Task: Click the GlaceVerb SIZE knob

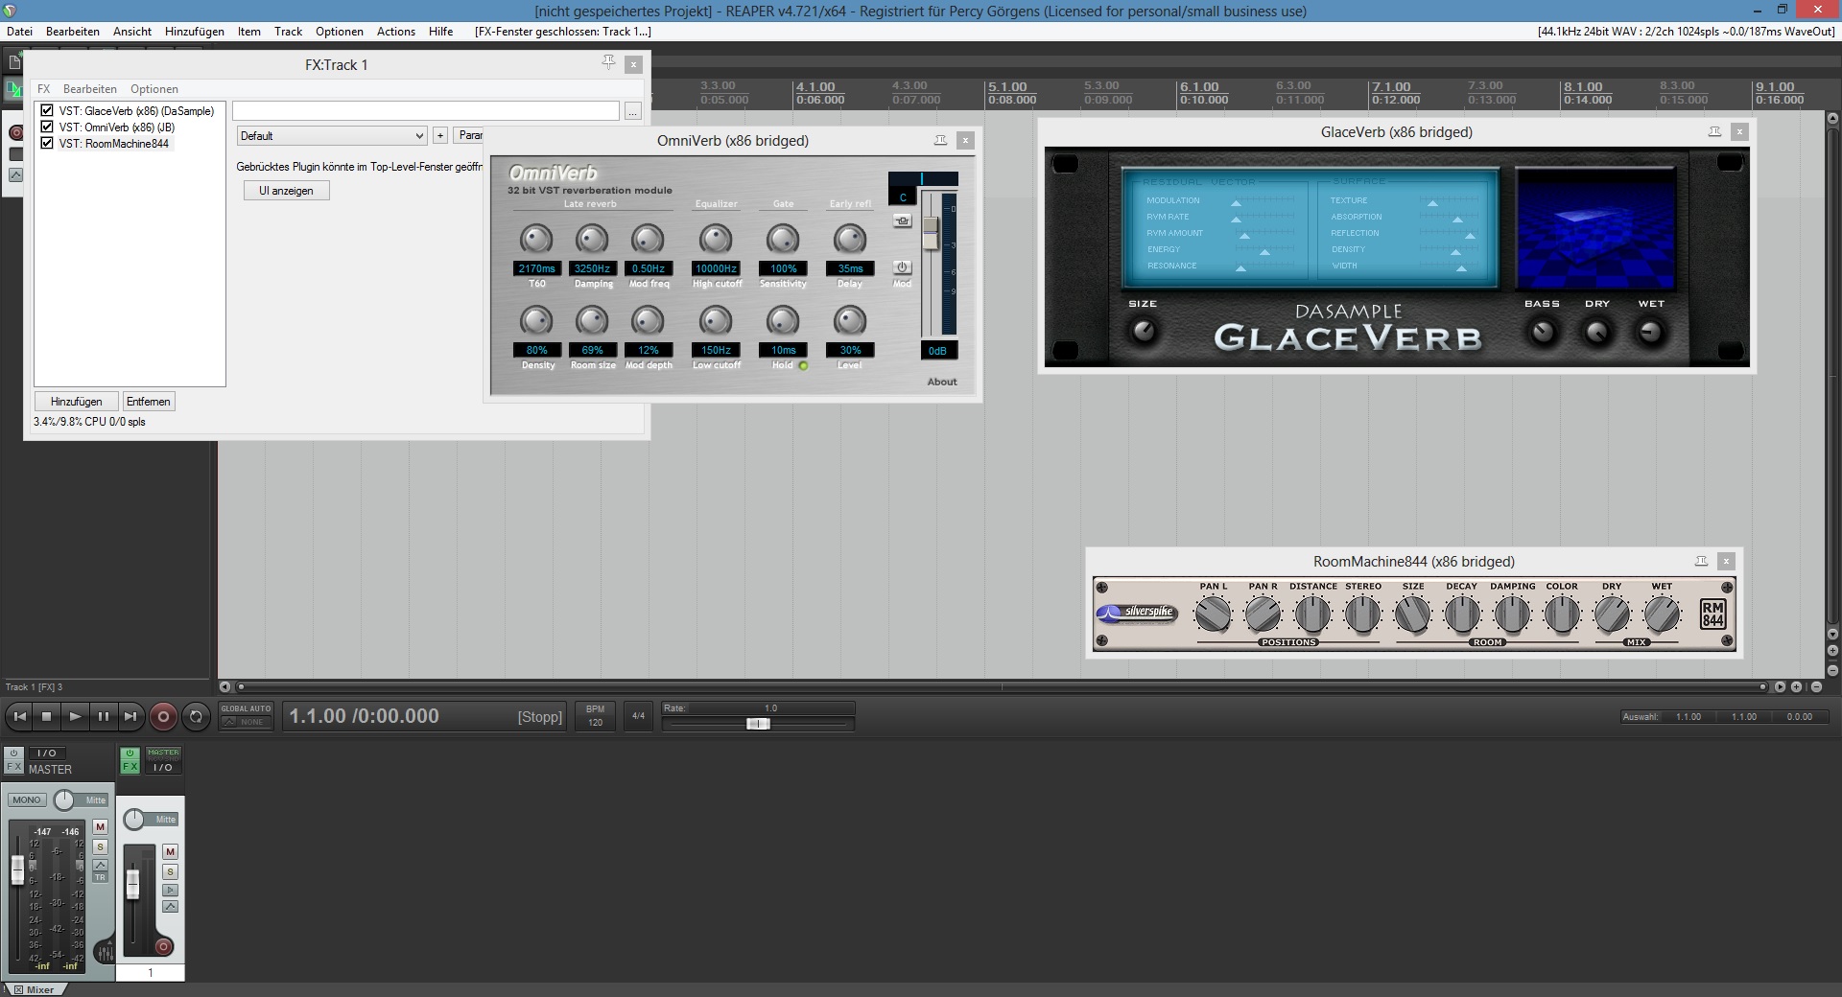Action: tap(1143, 332)
